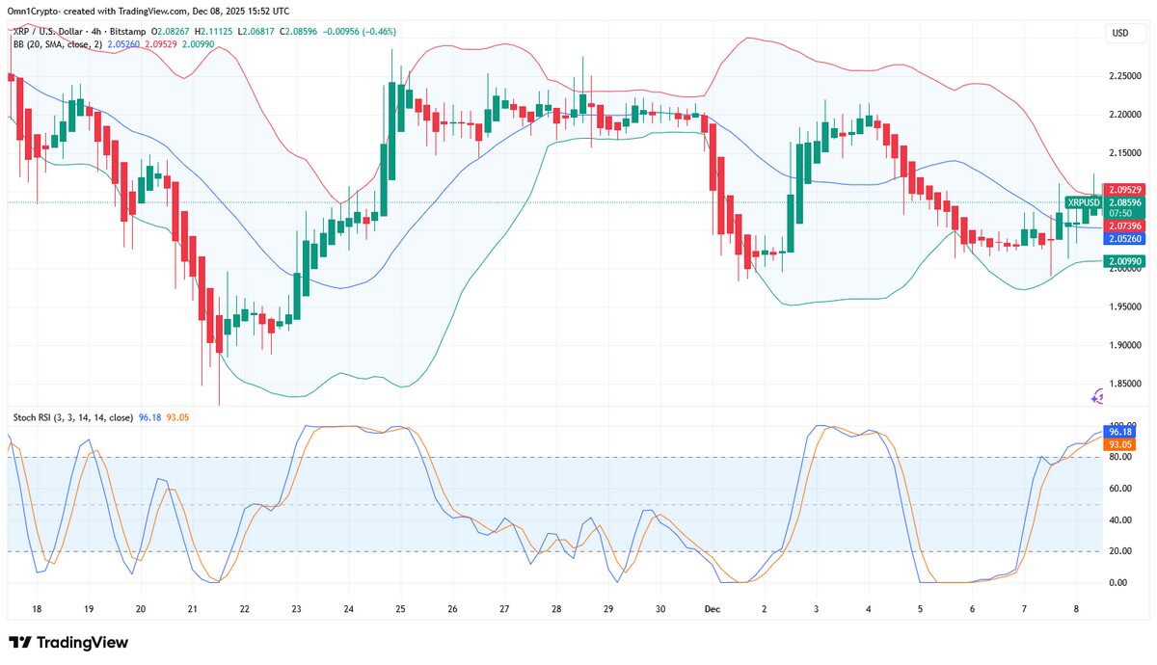
Task: Click the blue 96.18 Stoch RSI value tag
Action: click(x=1120, y=434)
